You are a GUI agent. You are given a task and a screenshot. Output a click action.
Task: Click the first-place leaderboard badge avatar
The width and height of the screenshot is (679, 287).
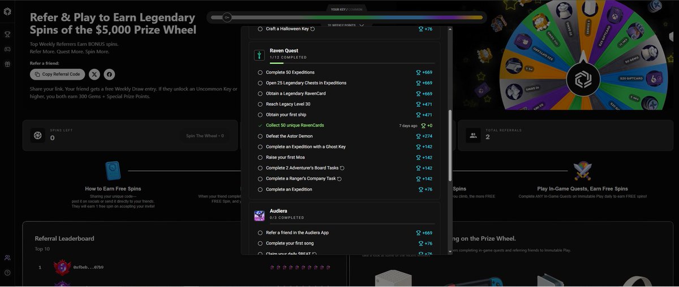(62, 267)
